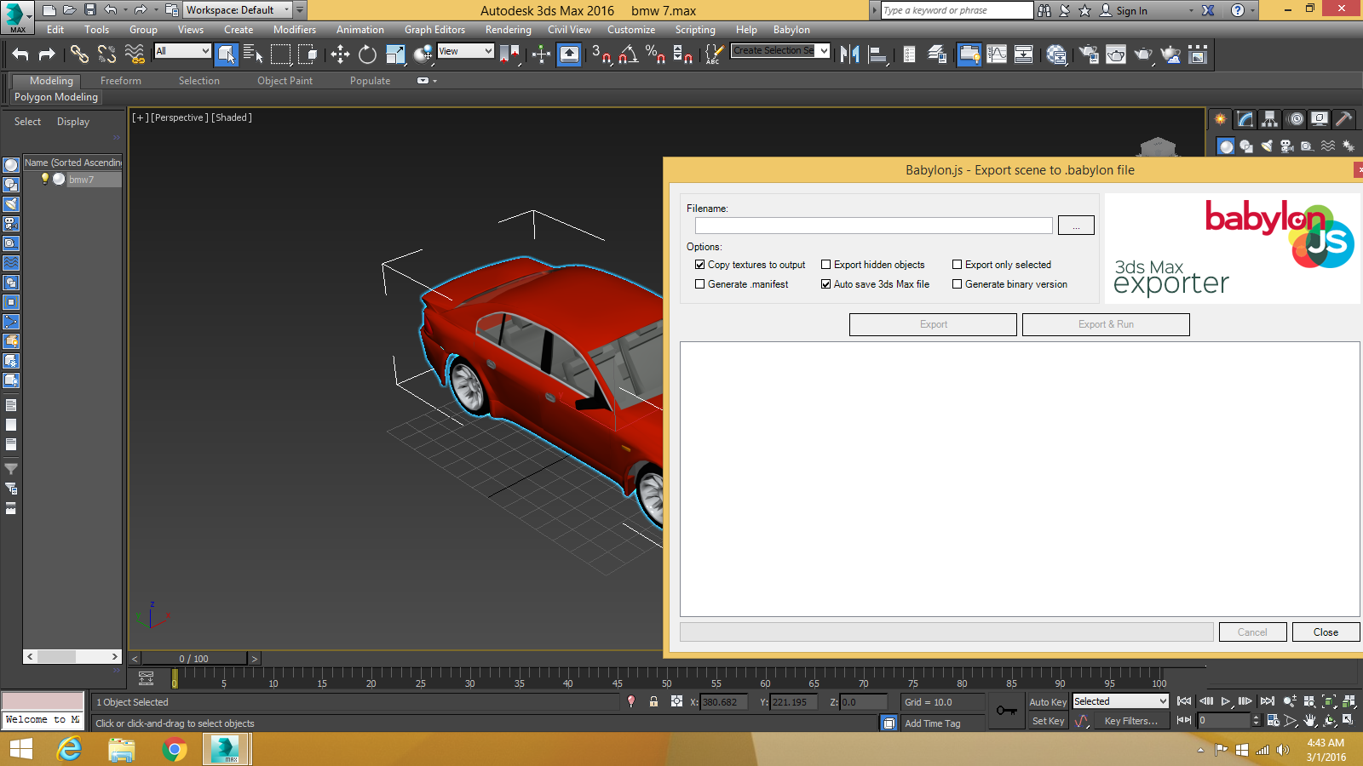Click the Export & Run button

click(x=1106, y=324)
